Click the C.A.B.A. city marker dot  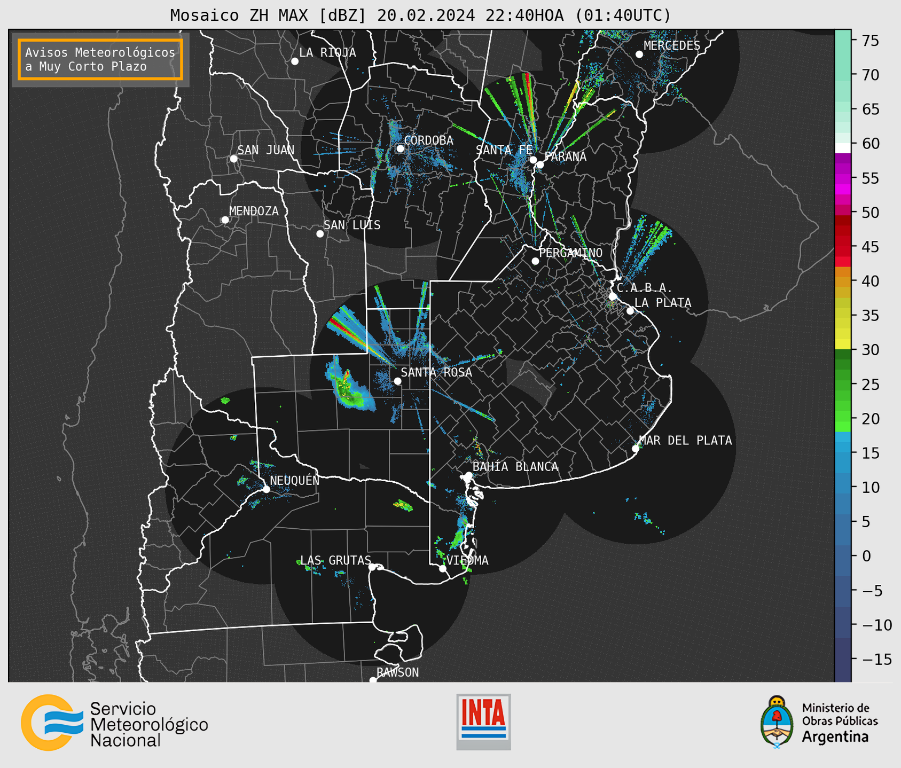[x=613, y=296]
